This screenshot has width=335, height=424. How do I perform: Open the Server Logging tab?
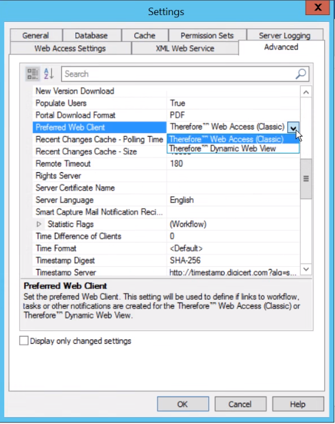[x=284, y=36]
